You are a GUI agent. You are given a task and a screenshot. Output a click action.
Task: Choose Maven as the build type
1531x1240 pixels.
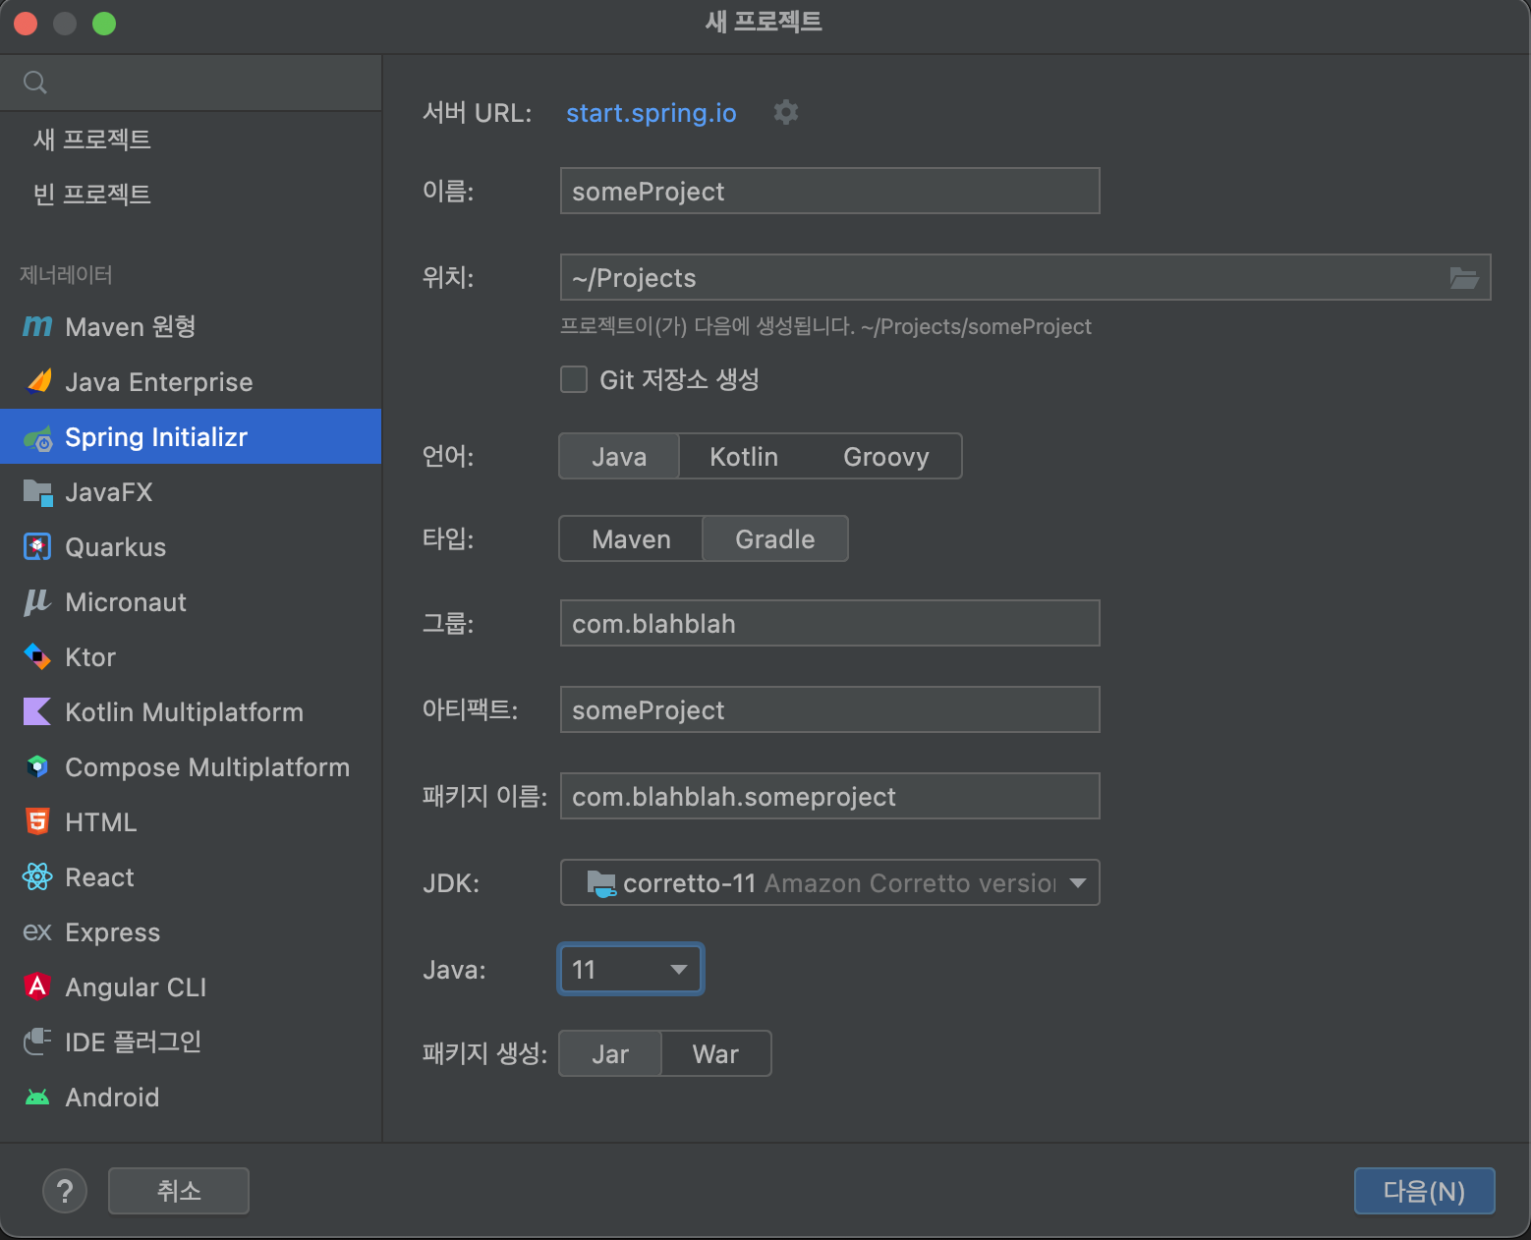pos(631,539)
